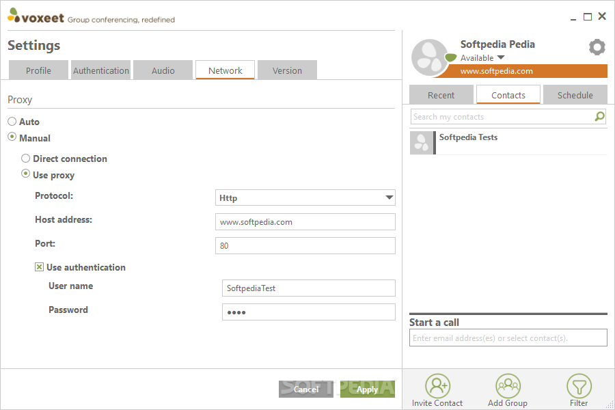Viewport: 615px width, 410px height.
Task: Switch to the Profile settings tab
Action: pyautogui.click(x=38, y=70)
